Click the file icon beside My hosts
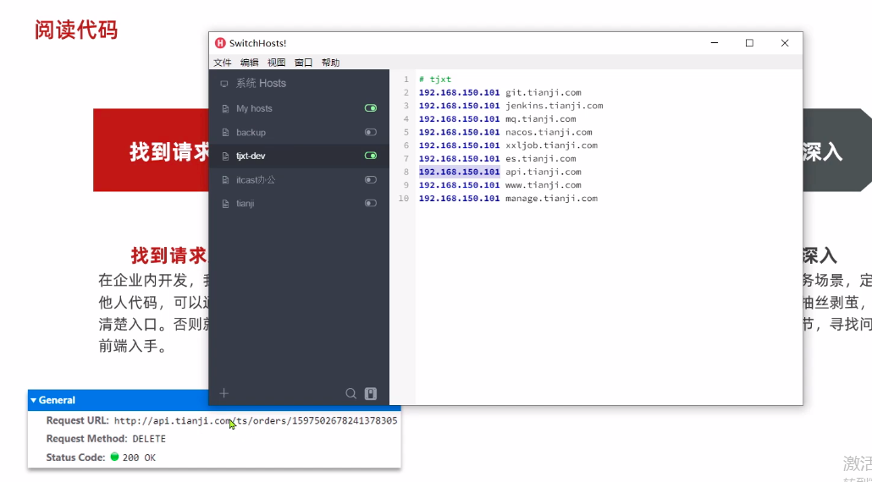The width and height of the screenshot is (872, 482). 225,109
